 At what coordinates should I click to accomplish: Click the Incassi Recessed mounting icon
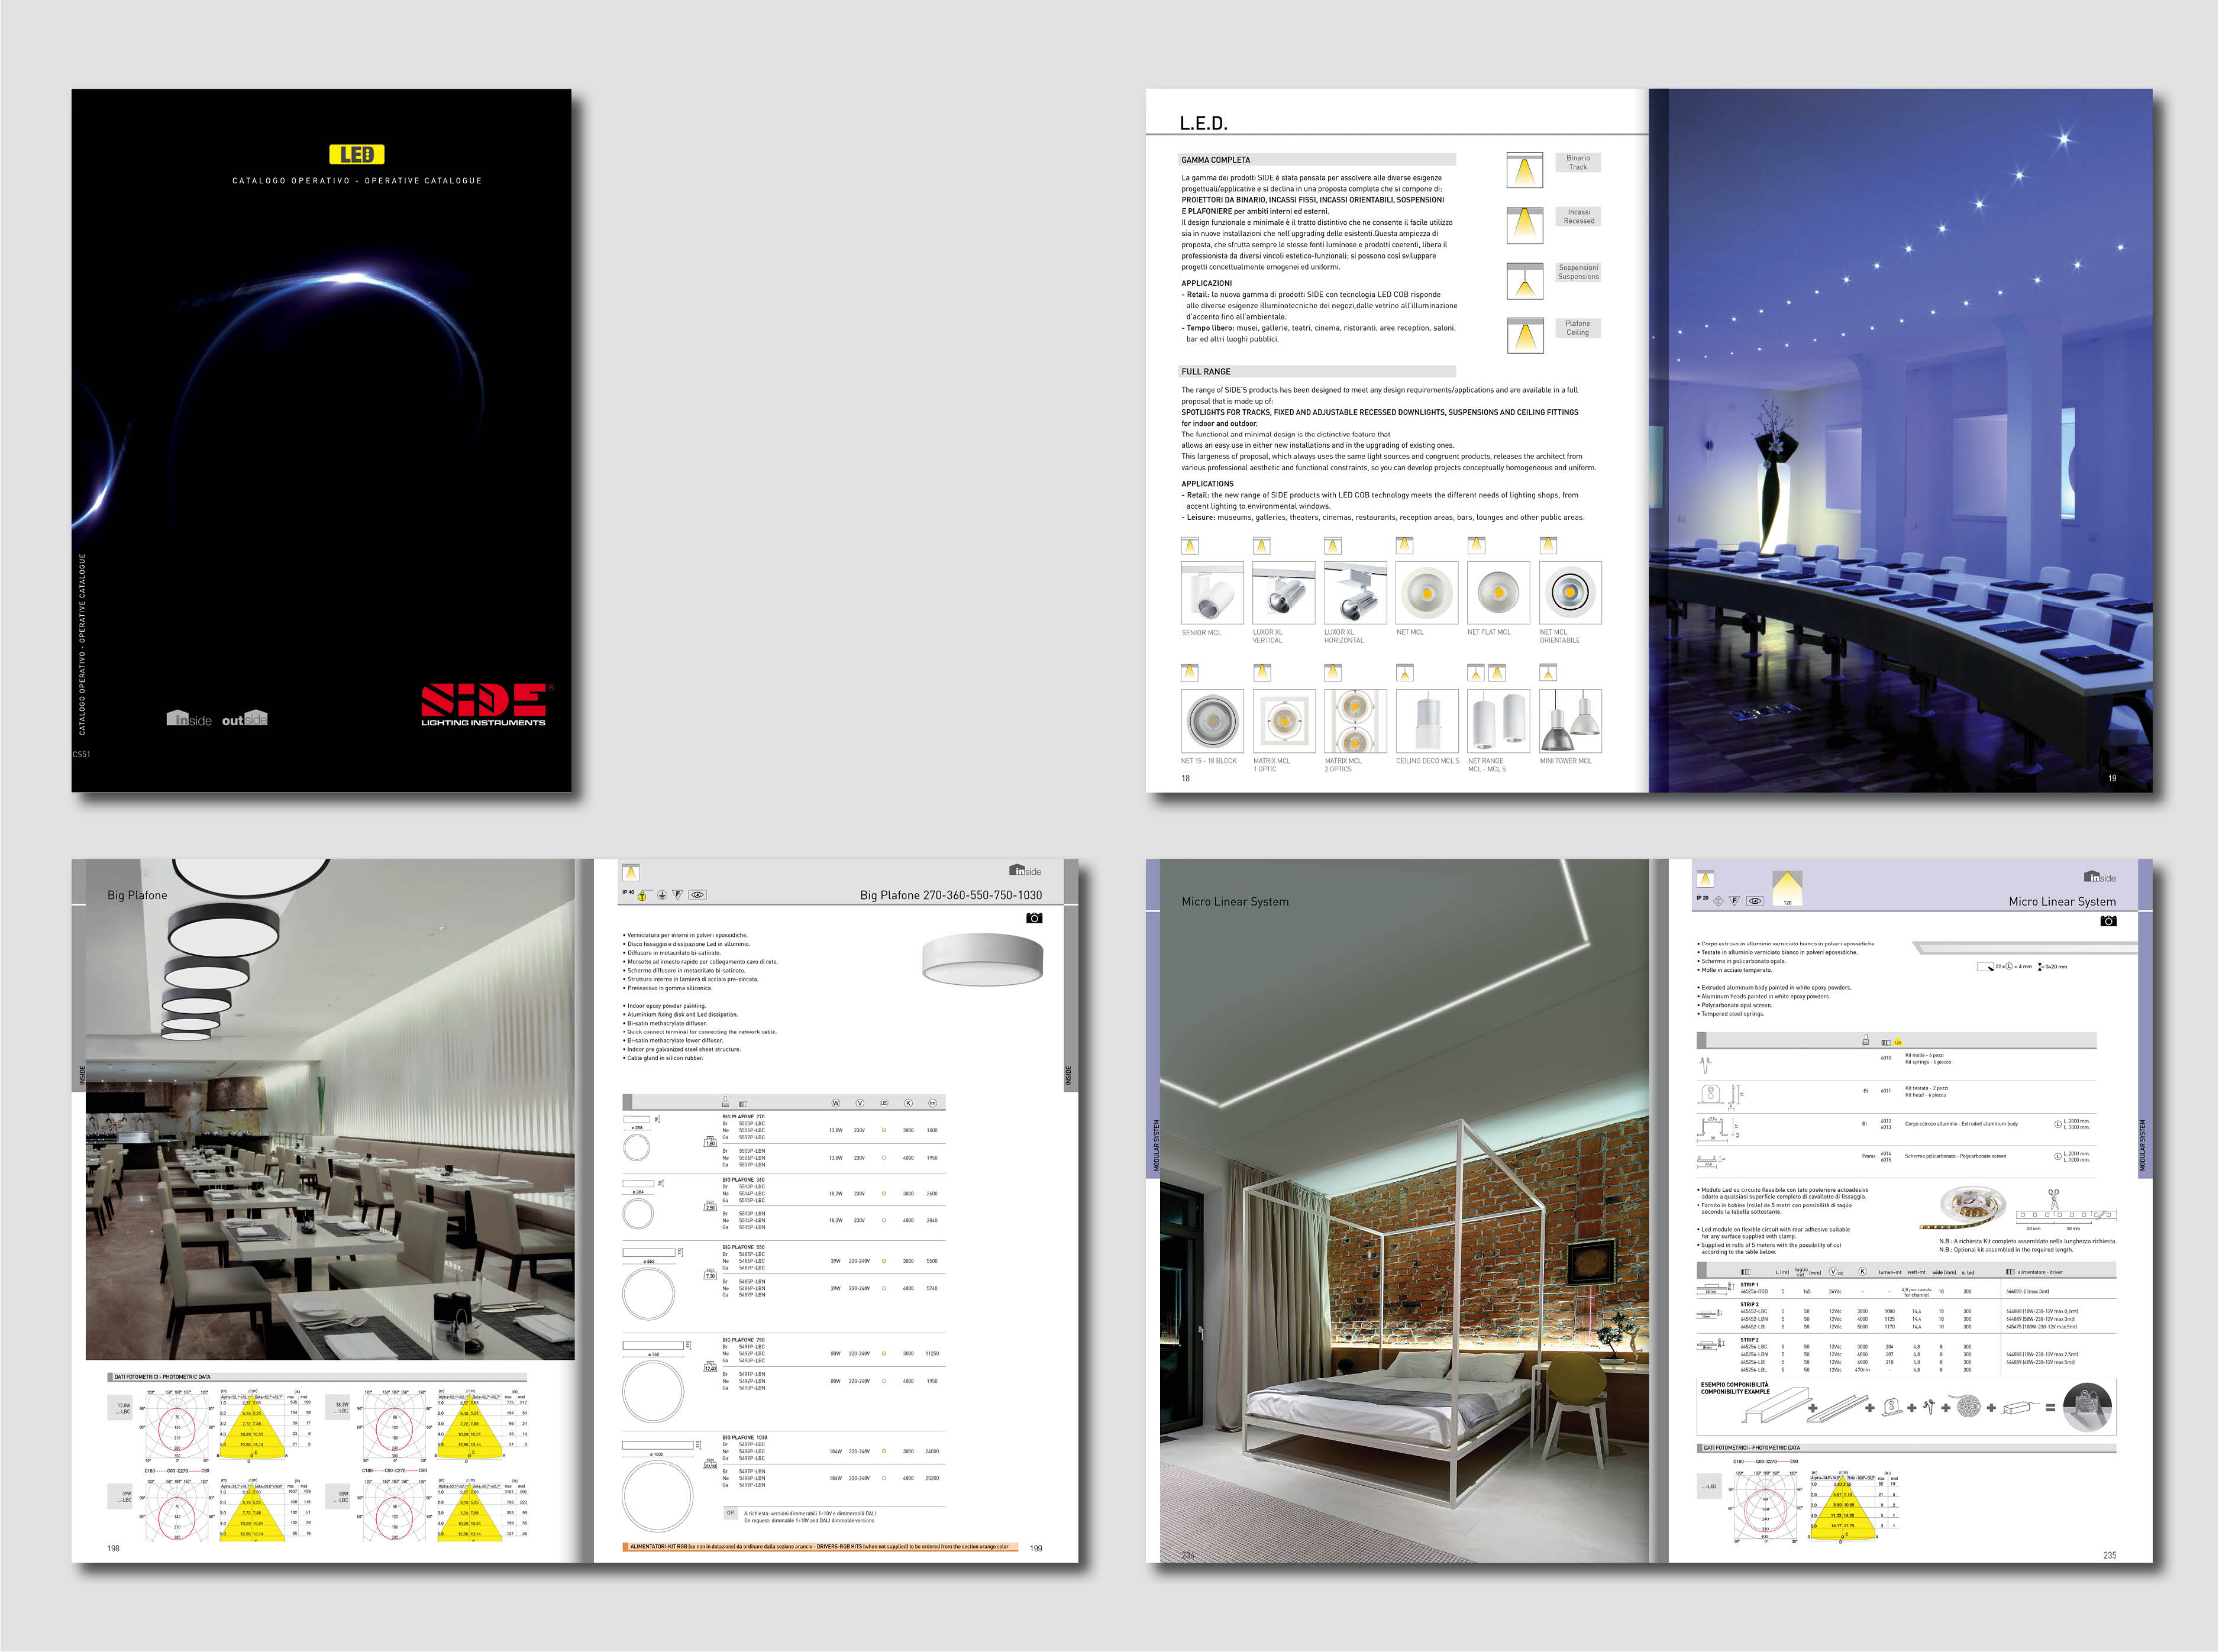coord(1524,225)
